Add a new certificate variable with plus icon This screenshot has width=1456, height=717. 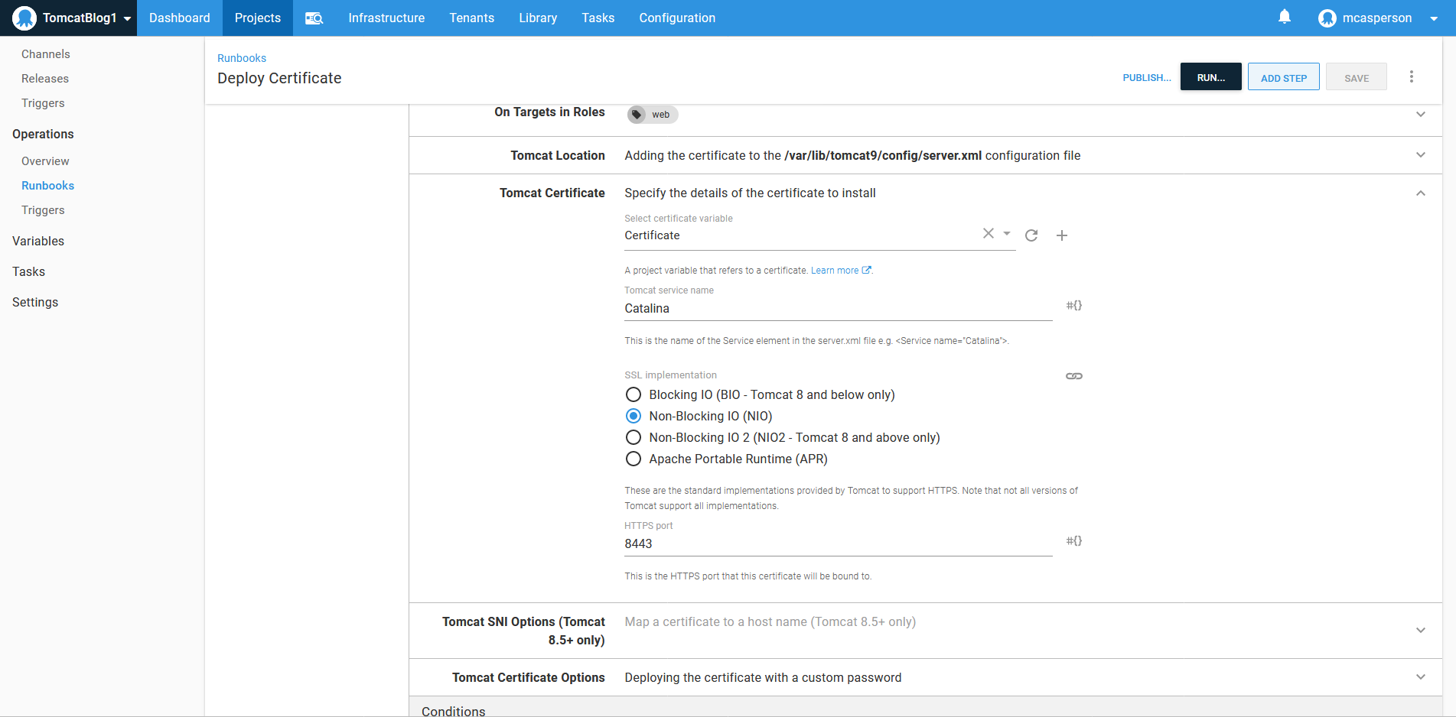coord(1062,235)
